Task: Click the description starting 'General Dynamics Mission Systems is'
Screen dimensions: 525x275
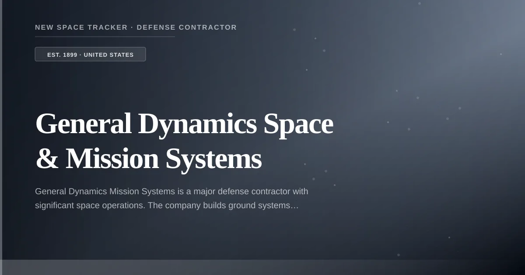Action: click(171, 198)
